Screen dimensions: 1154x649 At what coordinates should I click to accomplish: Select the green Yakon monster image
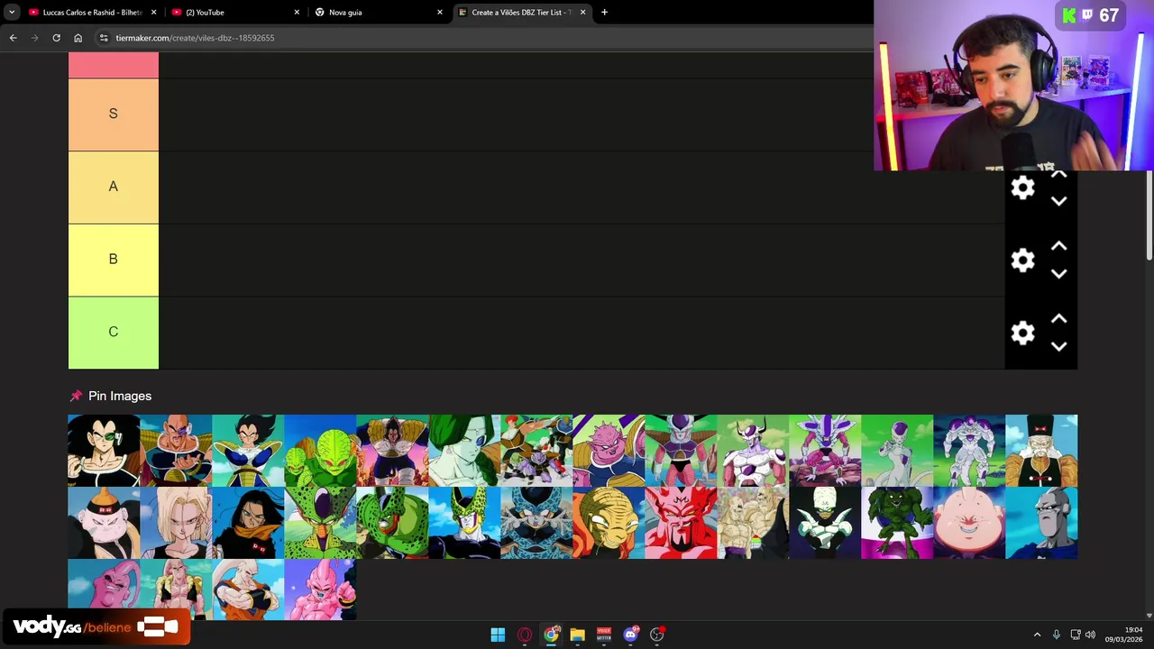point(897,523)
